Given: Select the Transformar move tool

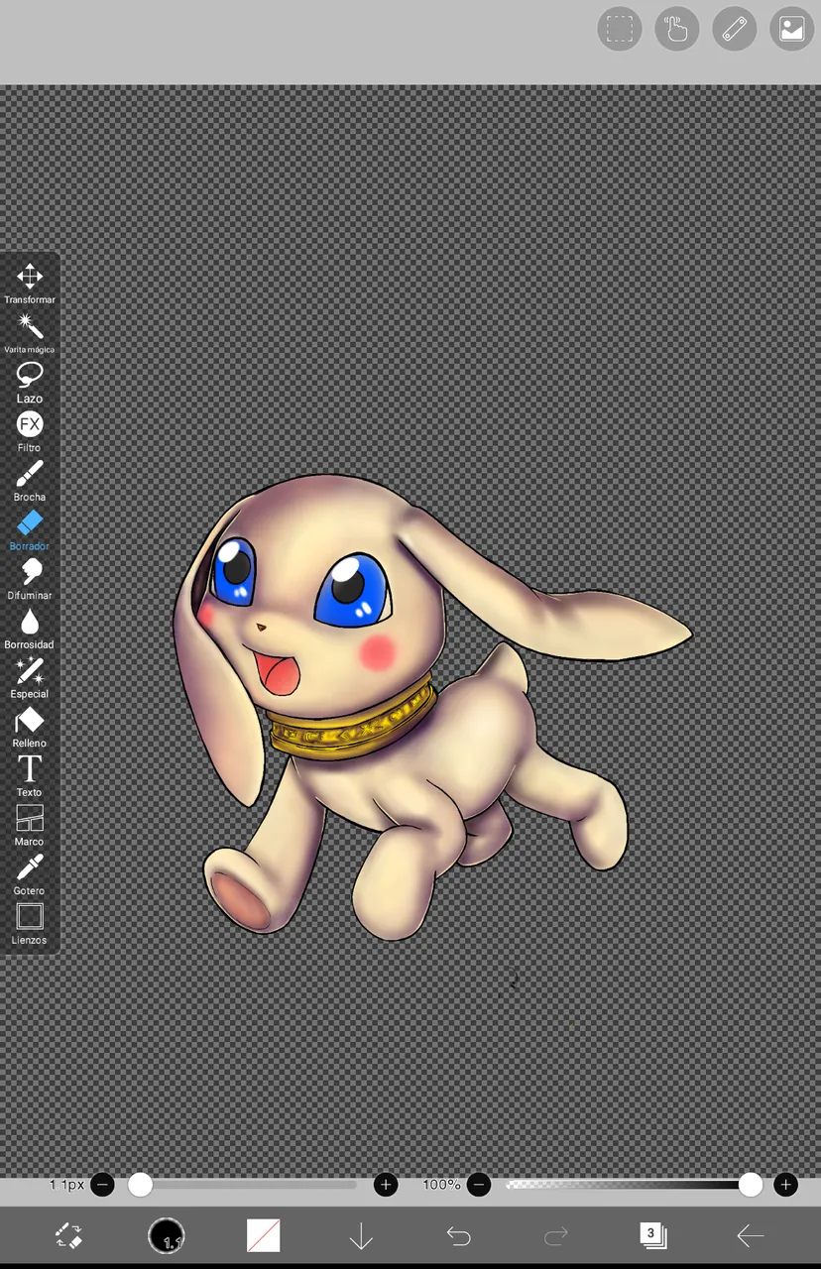Looking at the screenshot, I should (30, 284).
